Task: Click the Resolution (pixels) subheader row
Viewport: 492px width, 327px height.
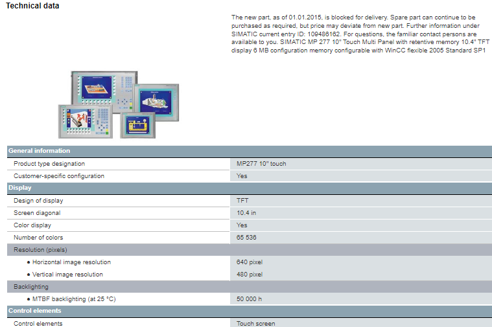Action: (x=40, y=250)
